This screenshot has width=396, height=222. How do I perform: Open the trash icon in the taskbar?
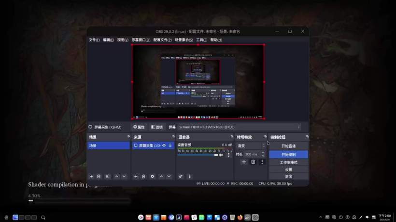coord(232,217)
